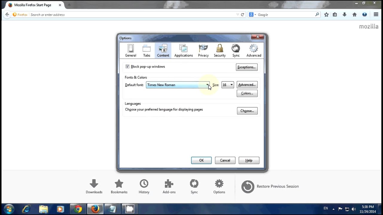Screen dimensions: 383x215
Task: Open the EN language indicator
Action: coord(326,208)
